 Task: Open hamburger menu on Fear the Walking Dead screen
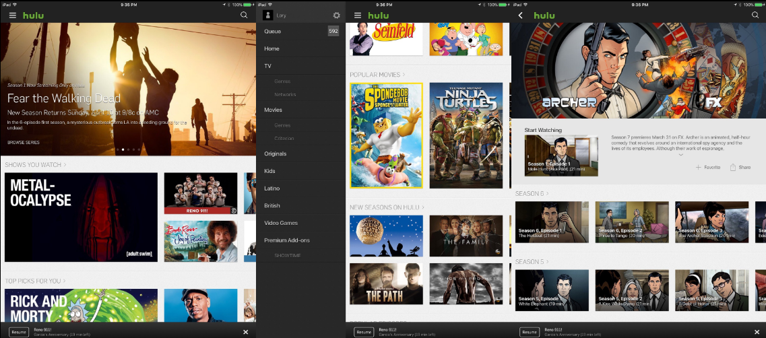click(13, 15)
